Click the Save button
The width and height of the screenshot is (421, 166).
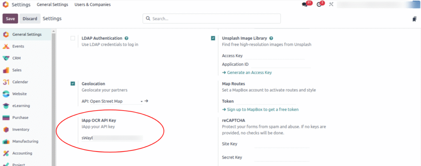[x=10, y=19]
